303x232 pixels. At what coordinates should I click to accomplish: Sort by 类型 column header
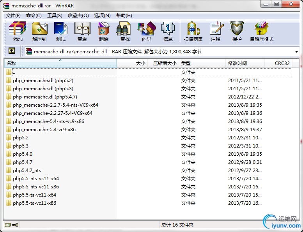click(x=202, y=63)
